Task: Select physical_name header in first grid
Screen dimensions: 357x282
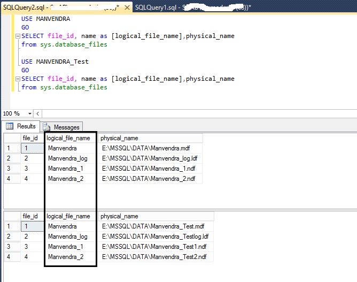Action: [150, 138]
